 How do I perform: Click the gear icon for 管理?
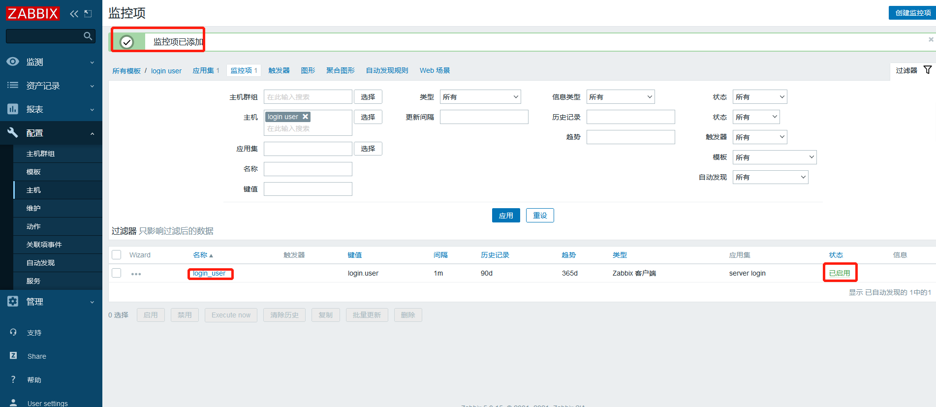13,301
